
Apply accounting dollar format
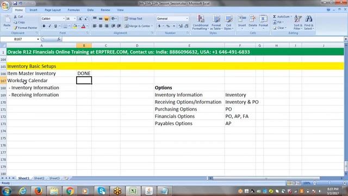click(x=159, y=26)
